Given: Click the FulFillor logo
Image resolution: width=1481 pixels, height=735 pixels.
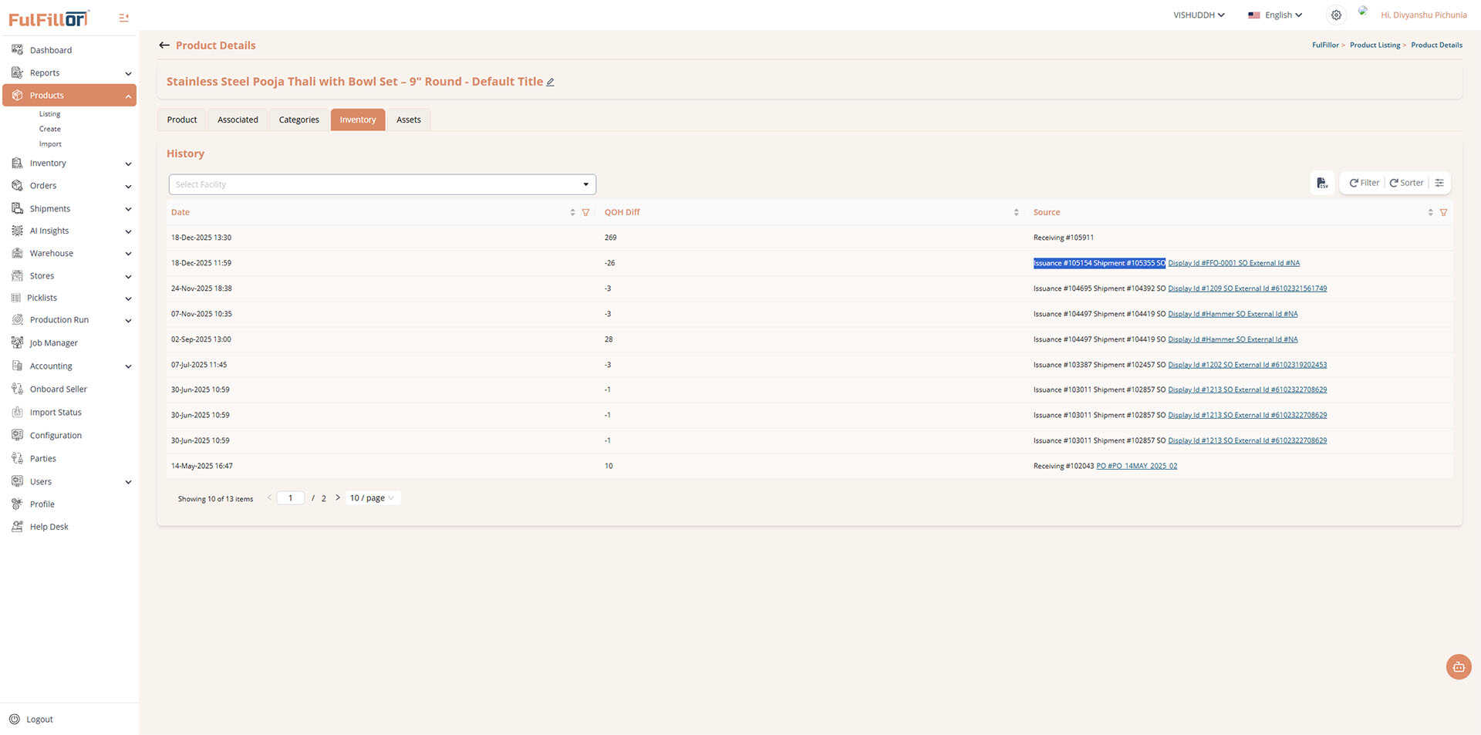Looking at the screenshot, I should point(49,18).
